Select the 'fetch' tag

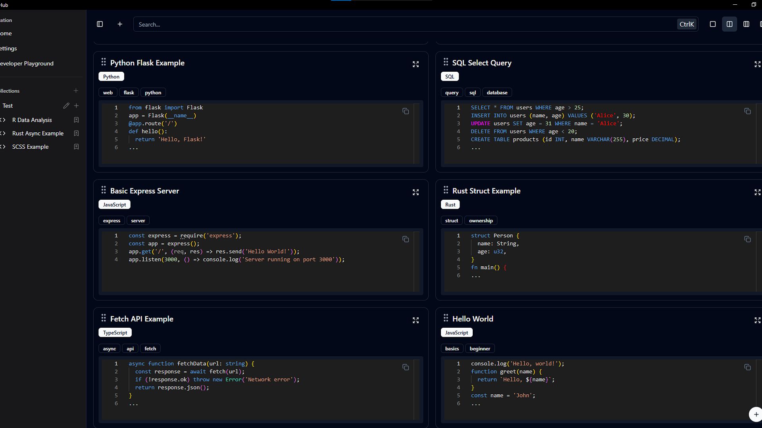(x=150, y=349)
